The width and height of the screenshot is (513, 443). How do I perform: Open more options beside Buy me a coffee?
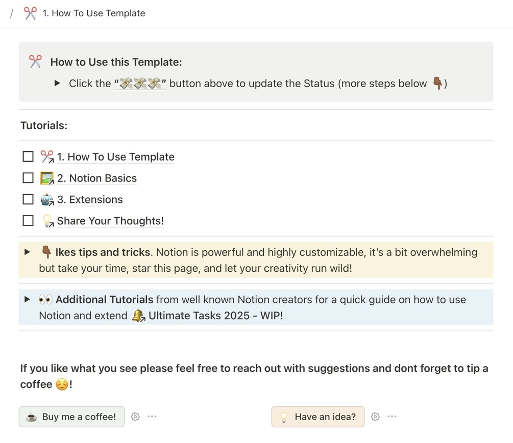[x=152, y=416]
